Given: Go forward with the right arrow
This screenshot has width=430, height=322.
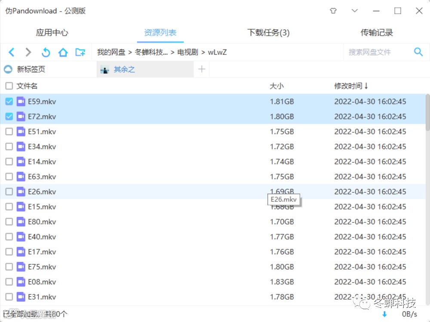Looking at the screenshot, I should click(x=28, y=52).
